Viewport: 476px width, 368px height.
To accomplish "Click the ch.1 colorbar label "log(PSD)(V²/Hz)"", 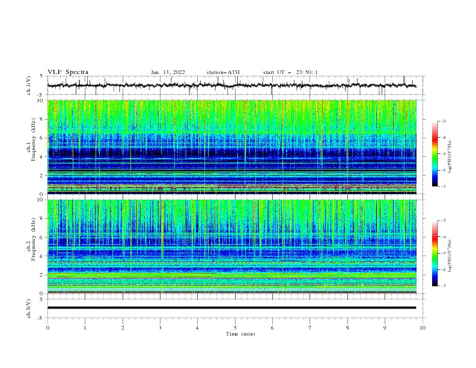I will [x=450, y=157].
